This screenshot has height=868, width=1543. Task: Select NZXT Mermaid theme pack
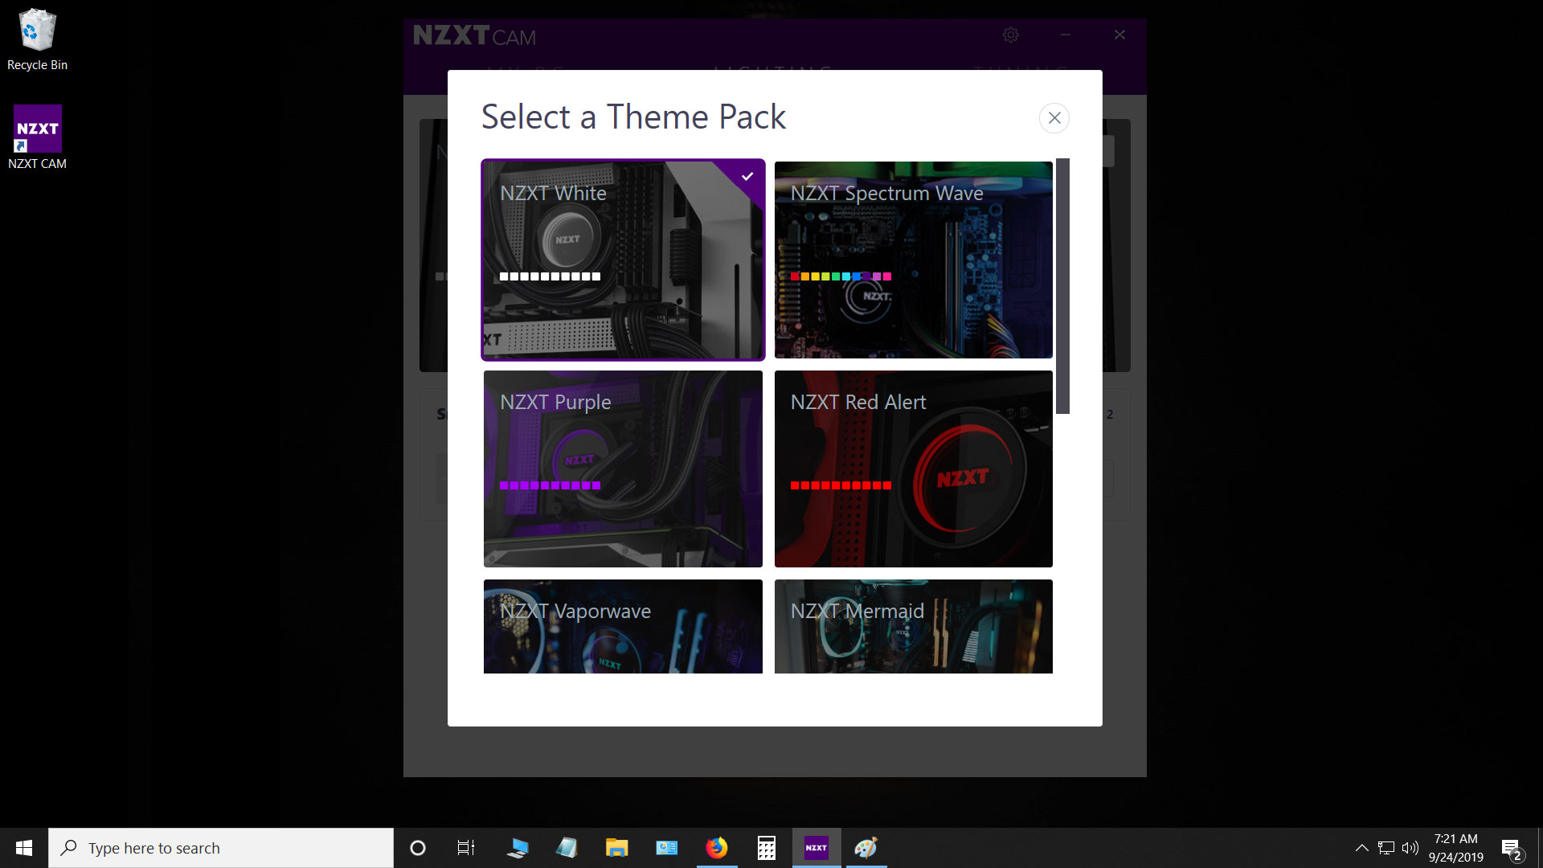click(x=914, y=626)
